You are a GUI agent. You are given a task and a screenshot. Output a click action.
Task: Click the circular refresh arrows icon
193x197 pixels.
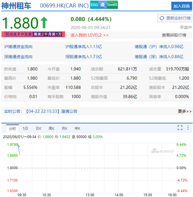(x=162, y=18)
